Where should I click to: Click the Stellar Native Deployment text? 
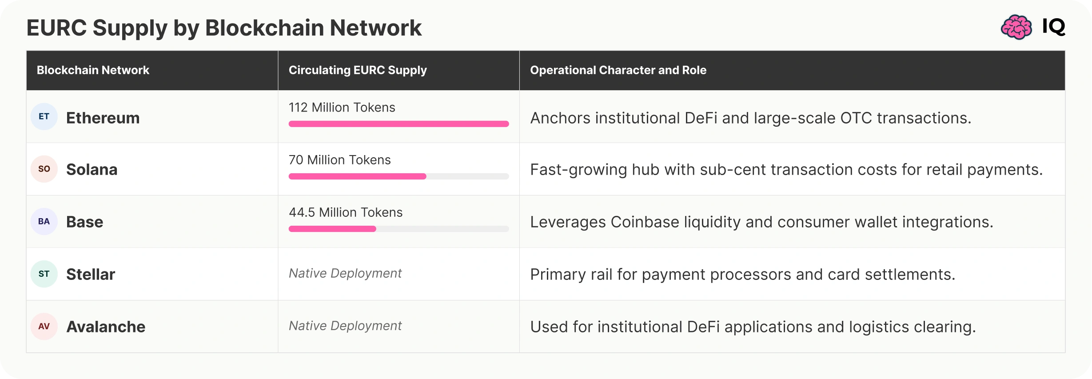[x=345, y=273]
